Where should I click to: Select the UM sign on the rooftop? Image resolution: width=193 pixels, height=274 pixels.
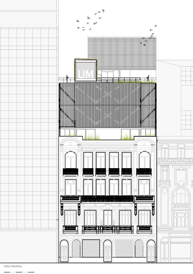pos(86,70)
